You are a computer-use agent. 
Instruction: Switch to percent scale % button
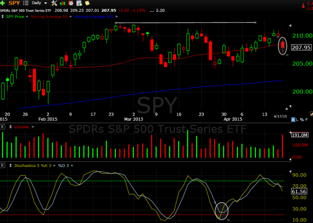[x=302, y=120]
